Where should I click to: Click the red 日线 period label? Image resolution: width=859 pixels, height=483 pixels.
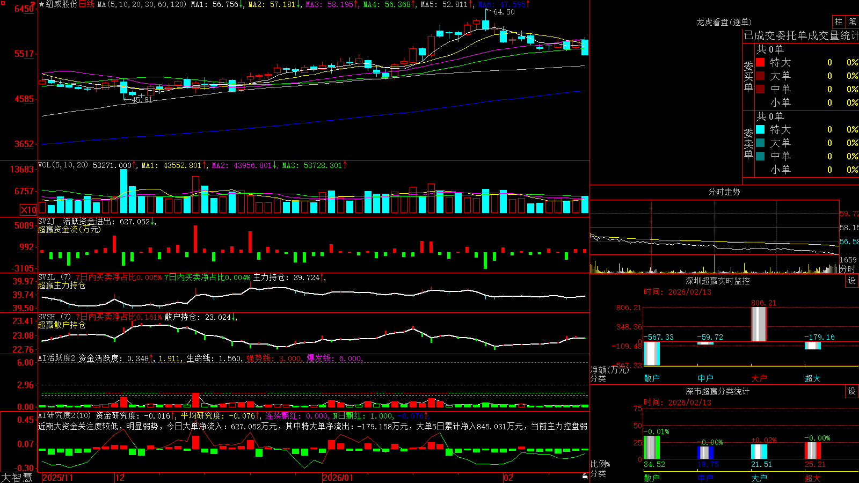coord(86,4)
